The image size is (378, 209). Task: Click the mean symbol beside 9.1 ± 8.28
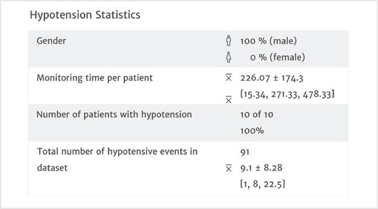(228, 168)
